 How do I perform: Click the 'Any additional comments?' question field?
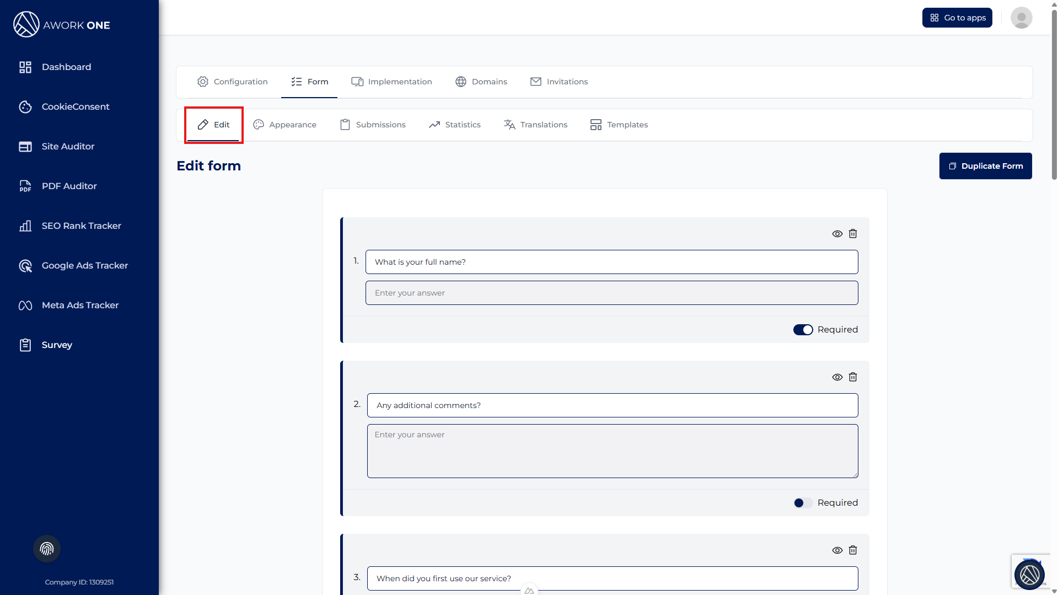click(612, 405)
